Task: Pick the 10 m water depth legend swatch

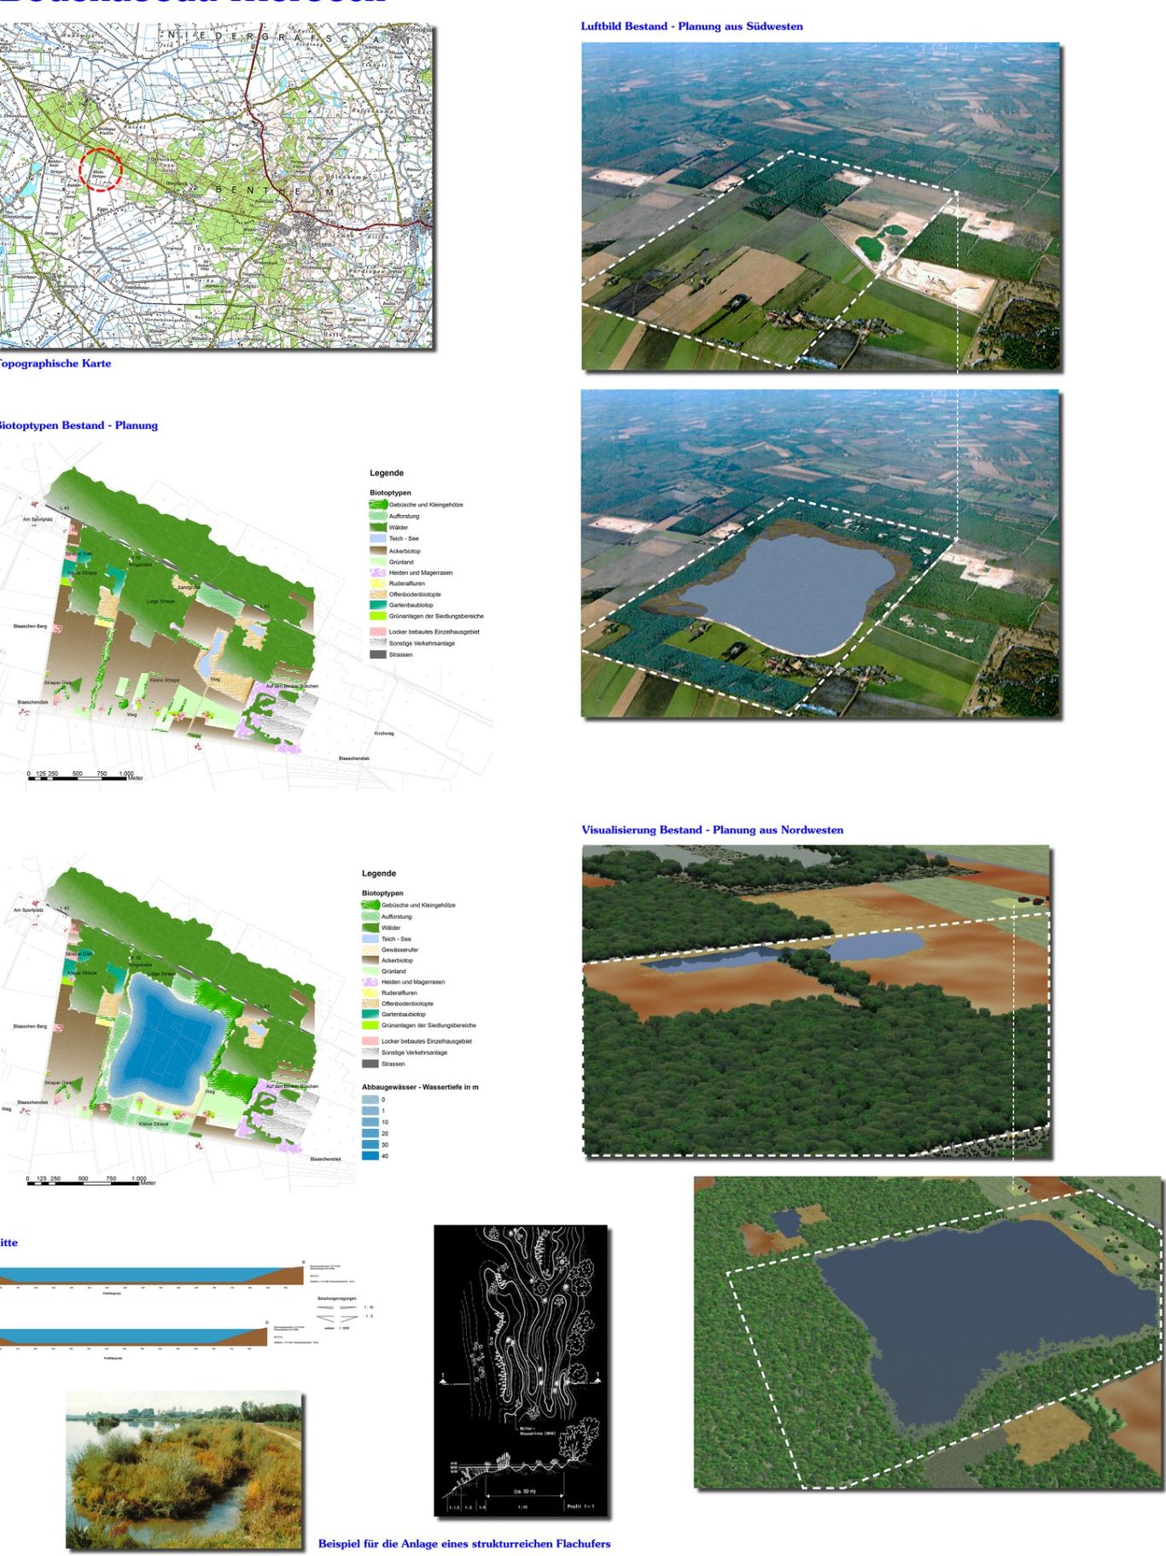Action: (370, 1122)
